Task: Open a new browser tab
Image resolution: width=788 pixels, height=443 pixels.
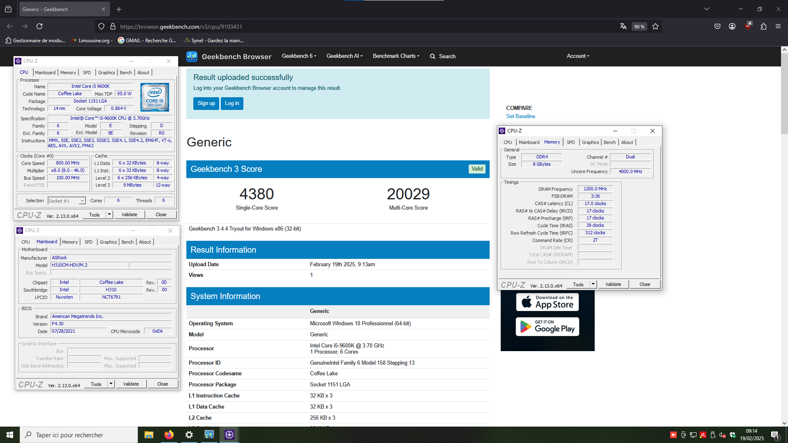Action: click(119, 9)
